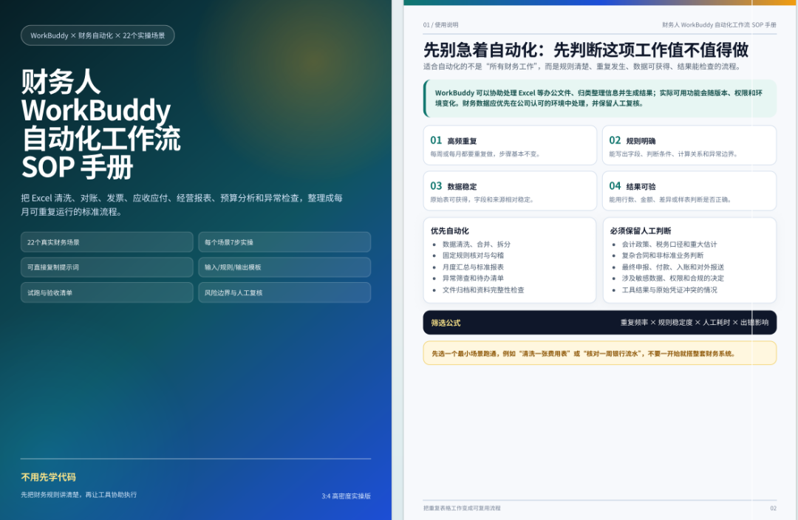Click the text 能写出字段、判断条件、计算关系和异常边界
The image size is (798, 520).
pos(673,154)
